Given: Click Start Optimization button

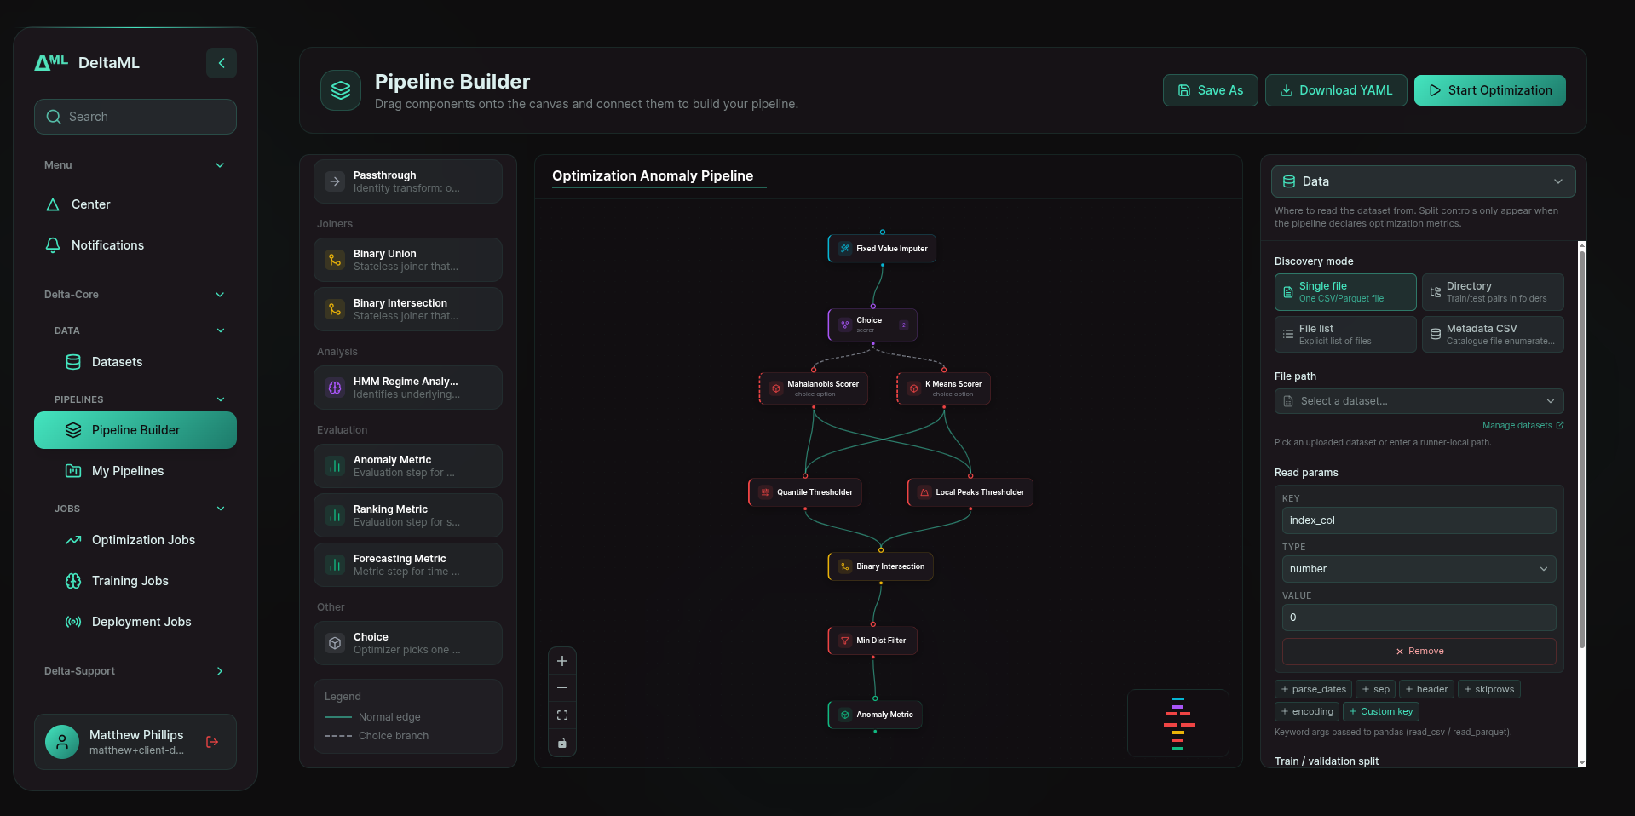Looking at the screenshot, I should click(x=1489, y=90).
